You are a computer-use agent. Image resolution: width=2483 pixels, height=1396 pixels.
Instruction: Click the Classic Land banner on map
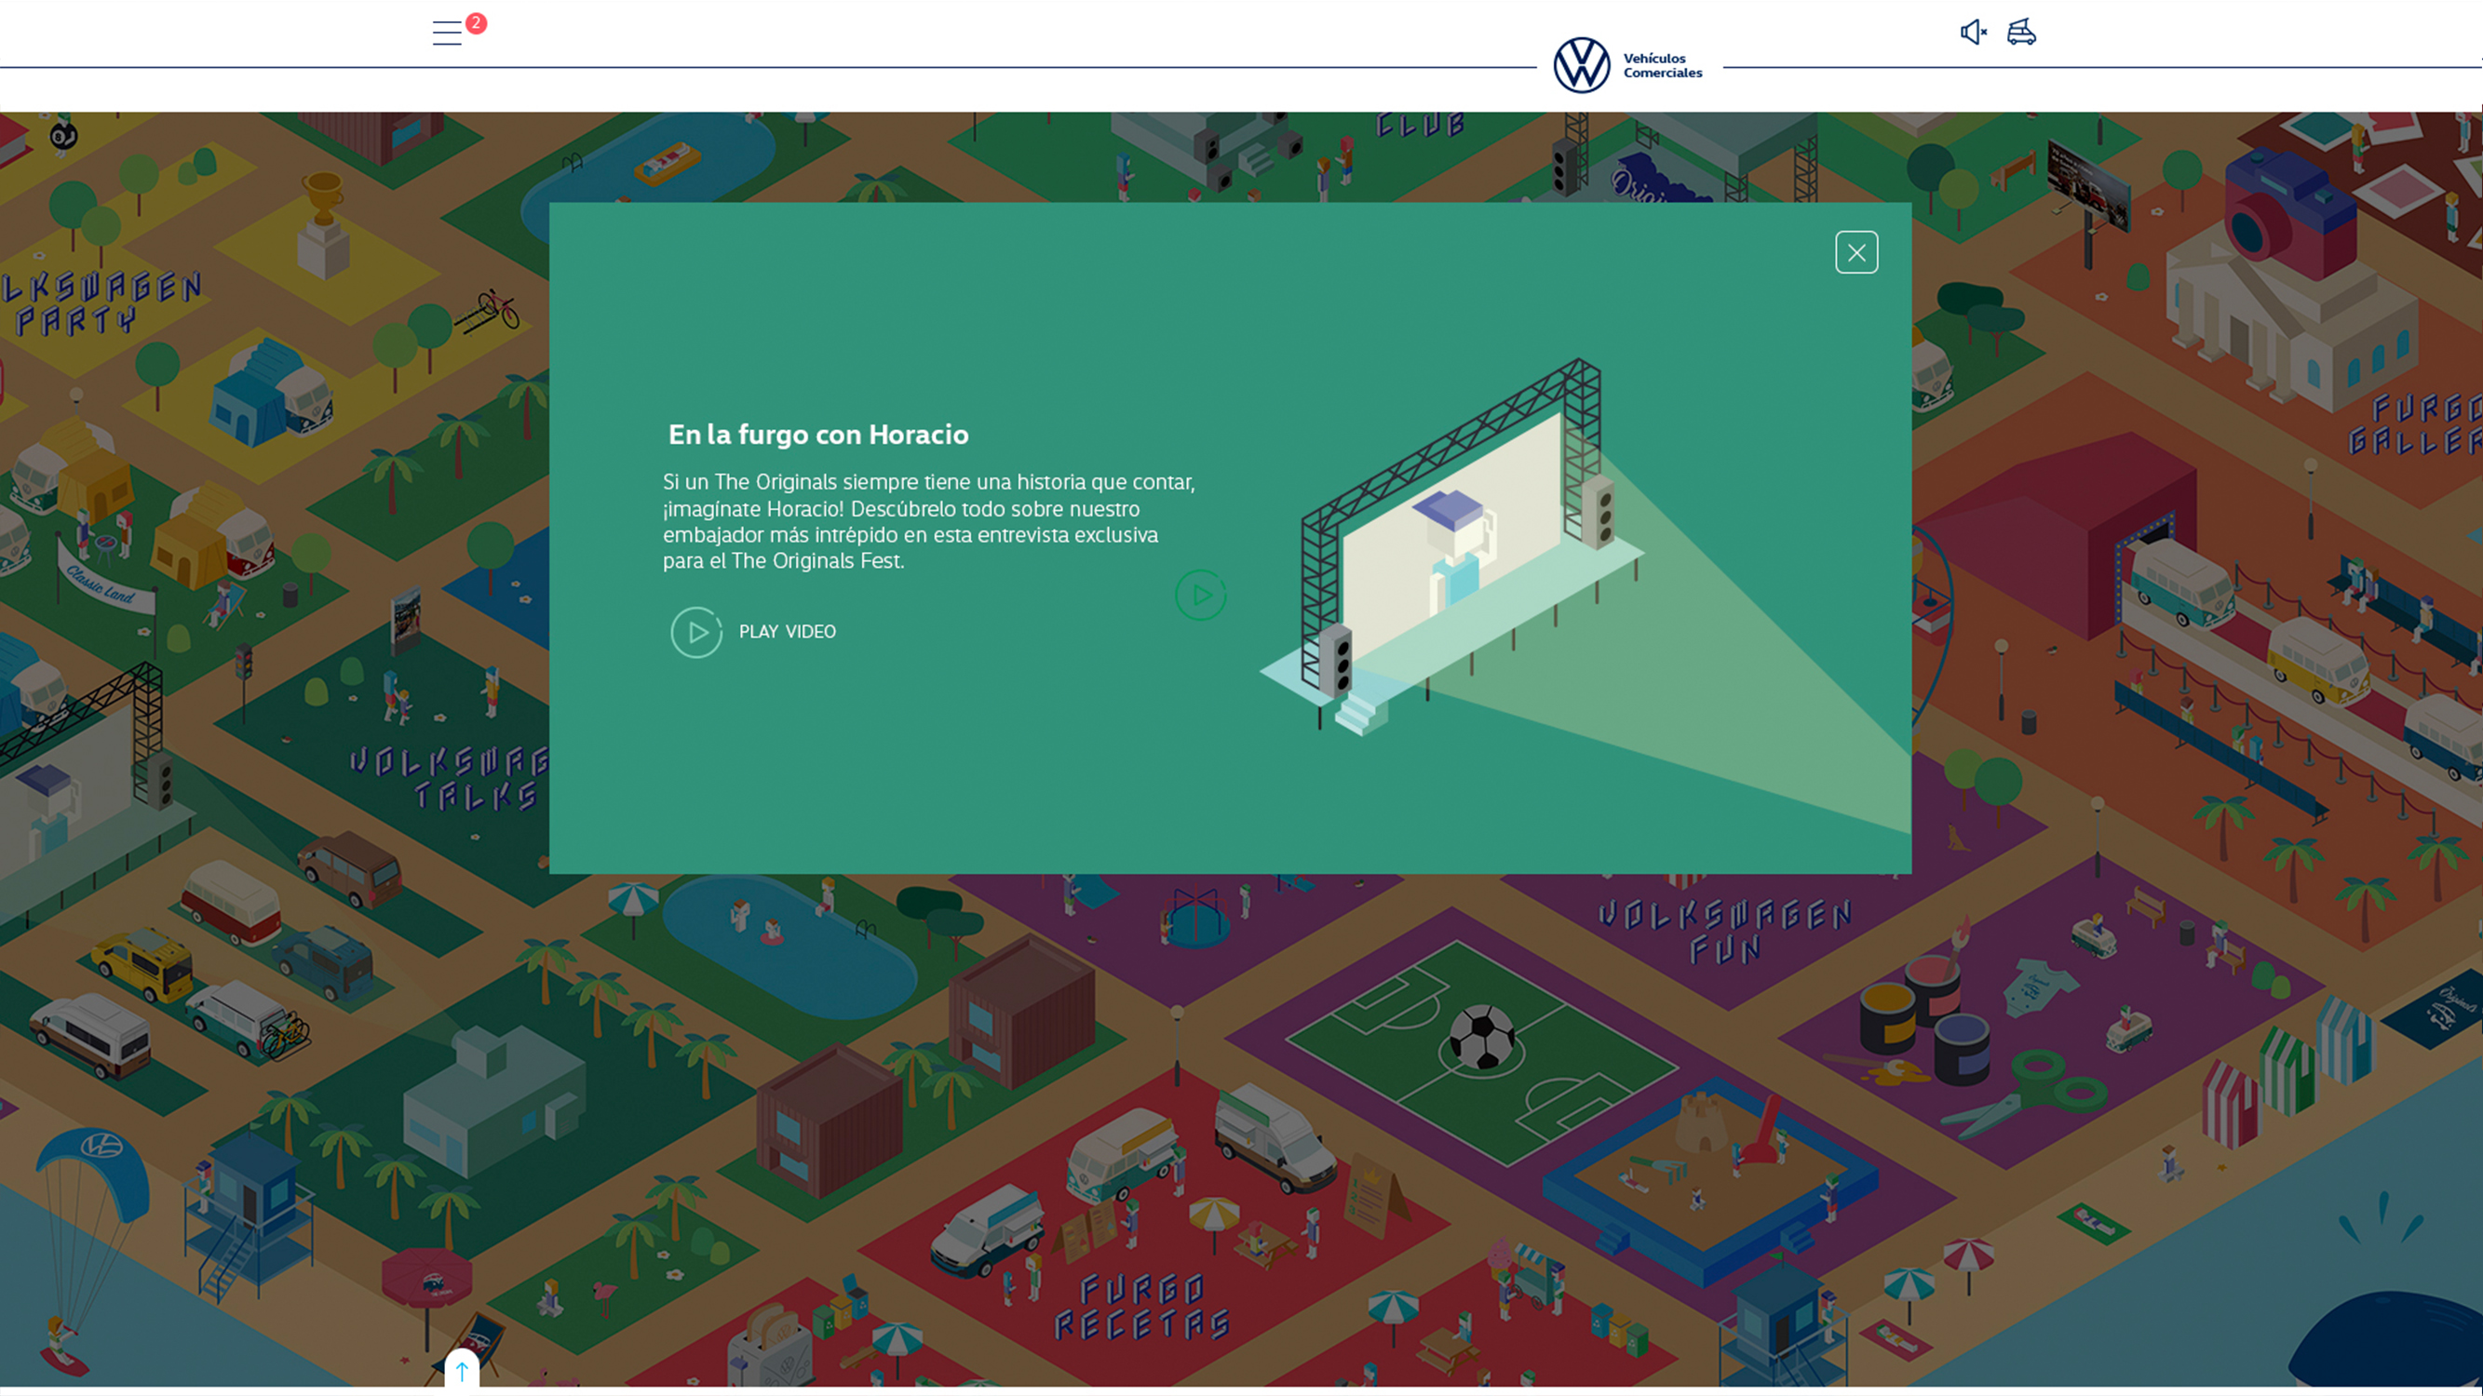coord(101,584)
